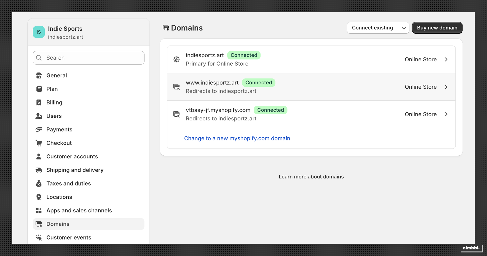Image resolution: width=487 pixels, height=256 pixels.
Task: Select the Apps and sales channels icon
Action: (39, 210)
